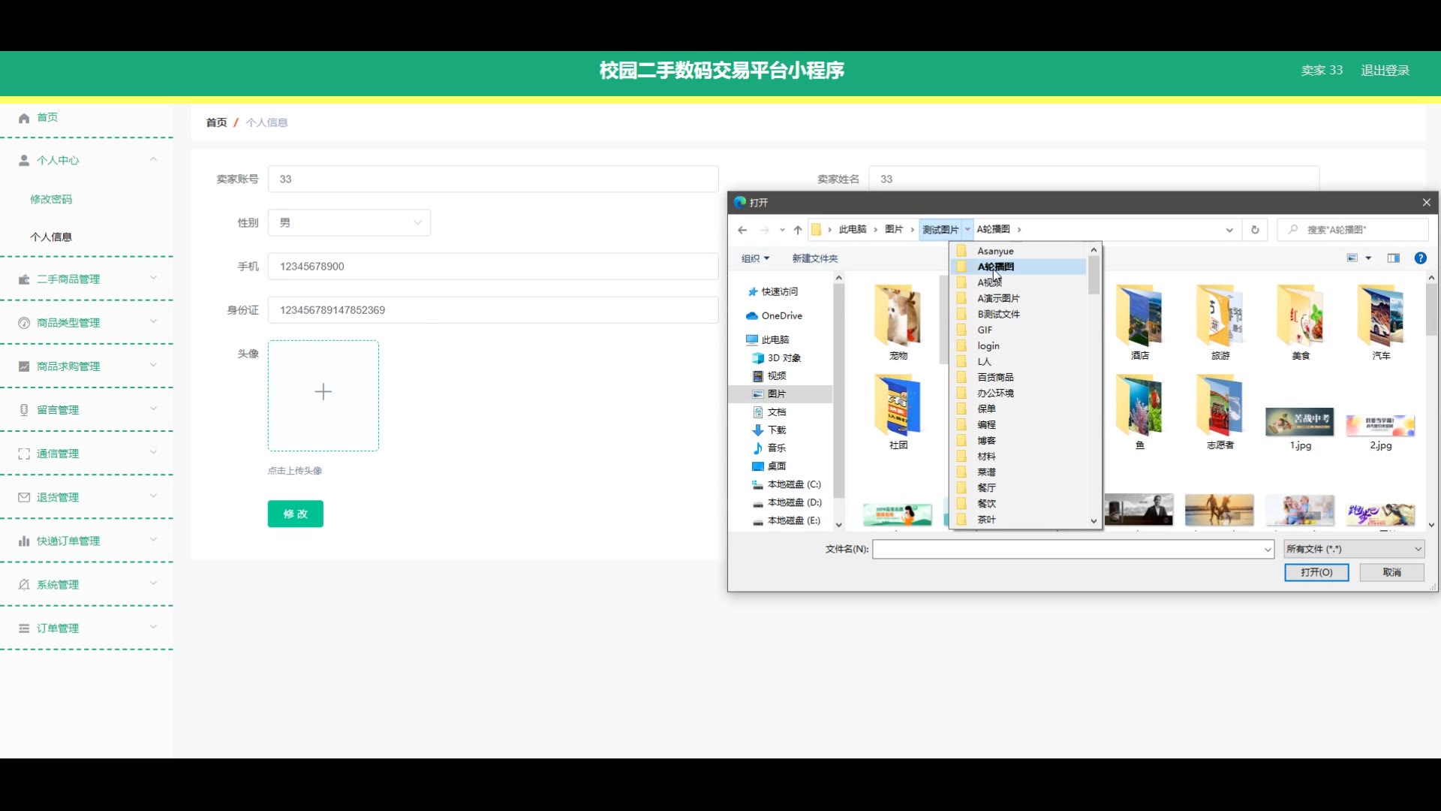The height and width of the screenshot is (811, 1441).
Task: Expand the 留言管理 chevron
Action: tap(153, 409)
